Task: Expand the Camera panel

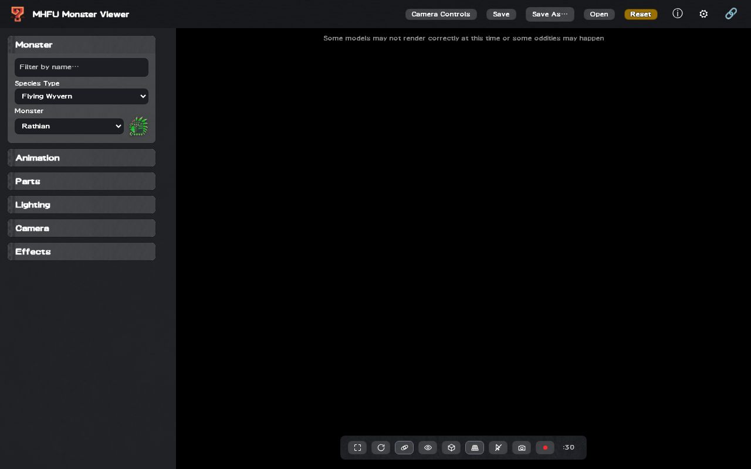Action: point(82,228)
